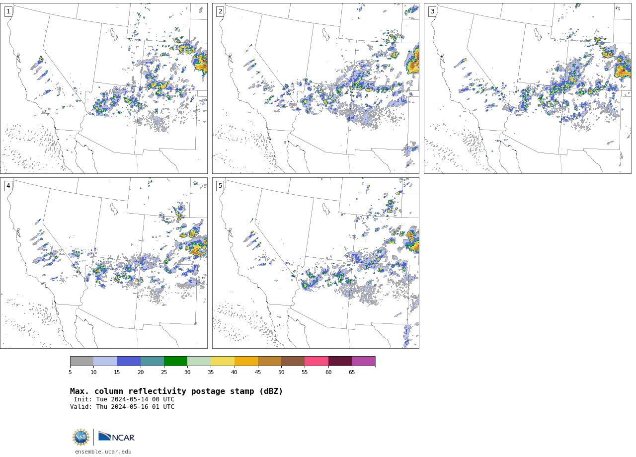Viewport: 636px width, 457px height.
Task: Click the light blue 10-15 dBZ swatch
Action: point(105,361)
